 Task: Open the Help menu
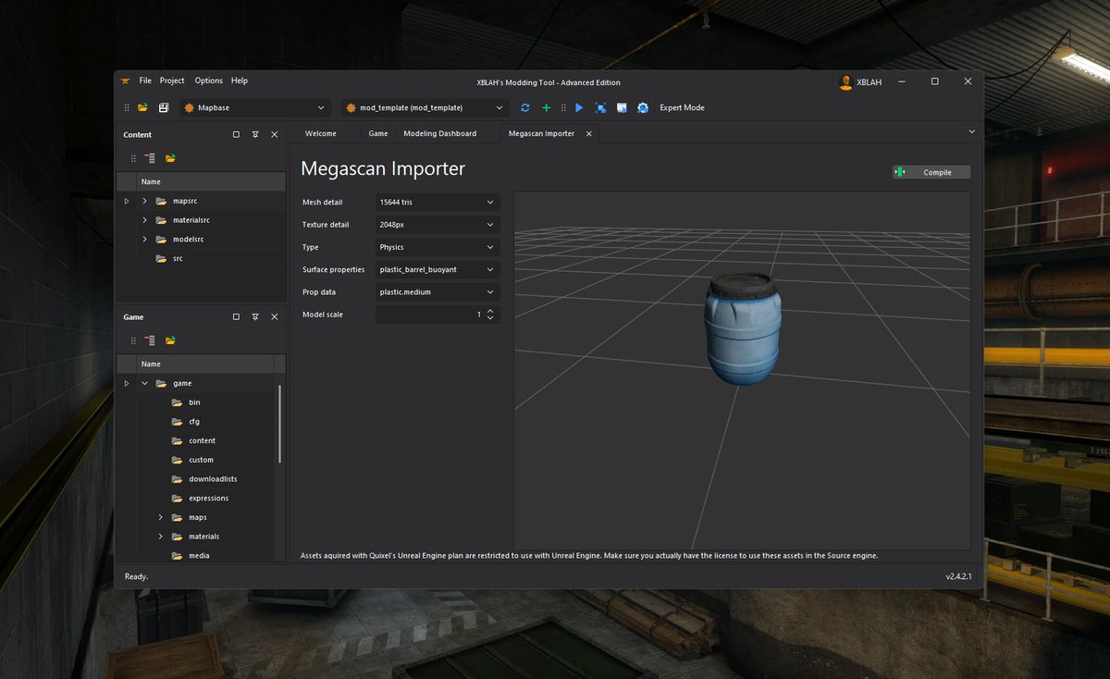coord(240,81)
